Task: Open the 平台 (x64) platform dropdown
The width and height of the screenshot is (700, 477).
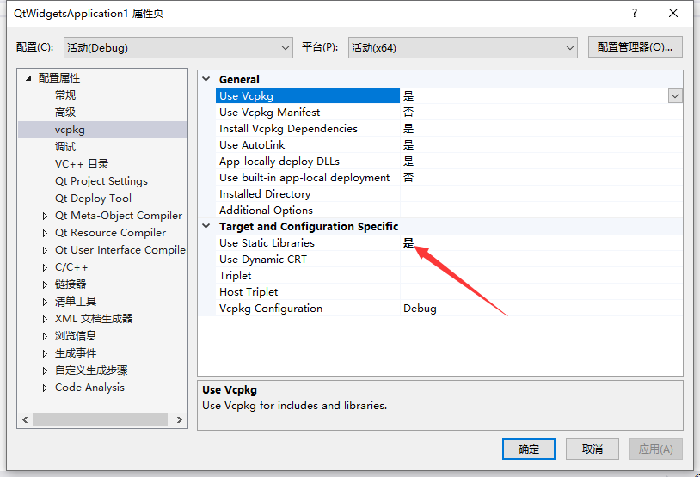Action: [463, 48]
